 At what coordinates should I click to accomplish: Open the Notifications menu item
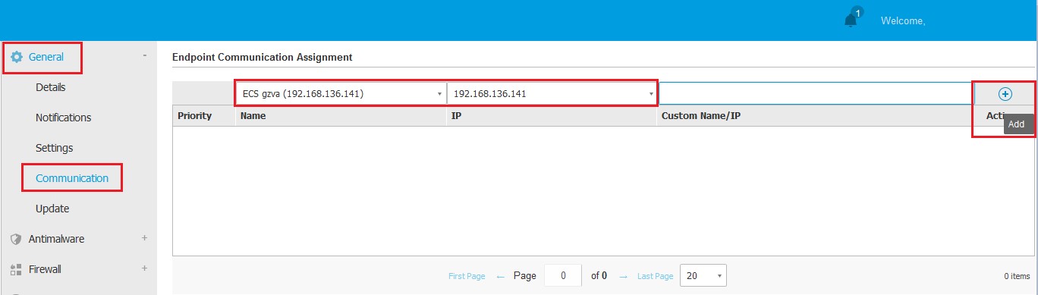pyautogui.click(x=64, y=118)
